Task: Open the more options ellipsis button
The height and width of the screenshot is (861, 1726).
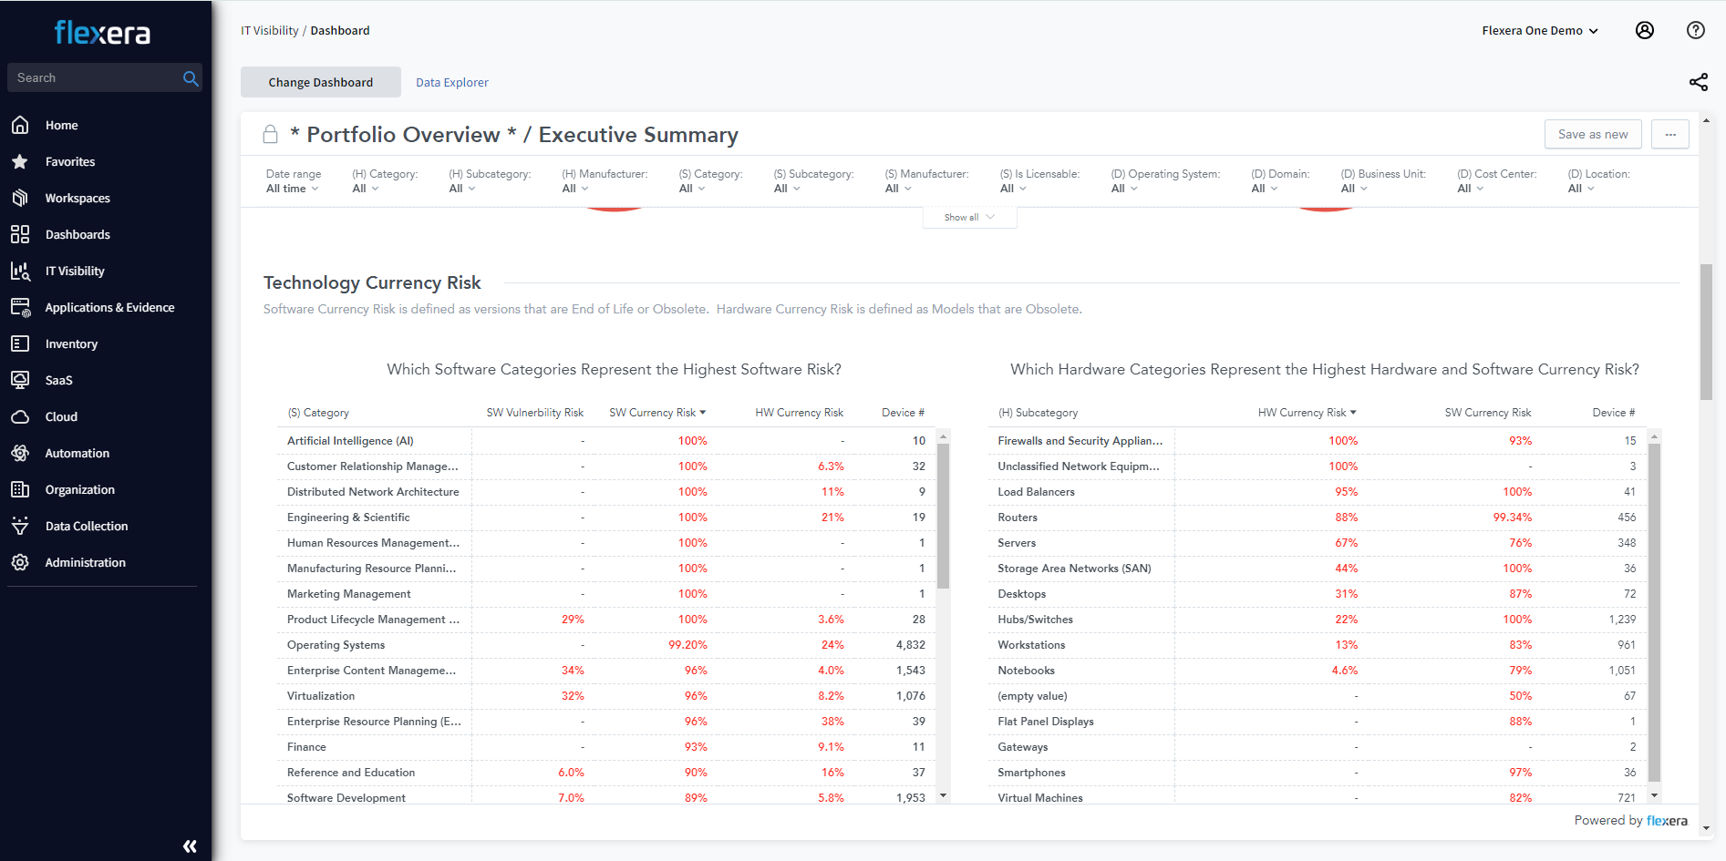Action: coord(1669,134)
